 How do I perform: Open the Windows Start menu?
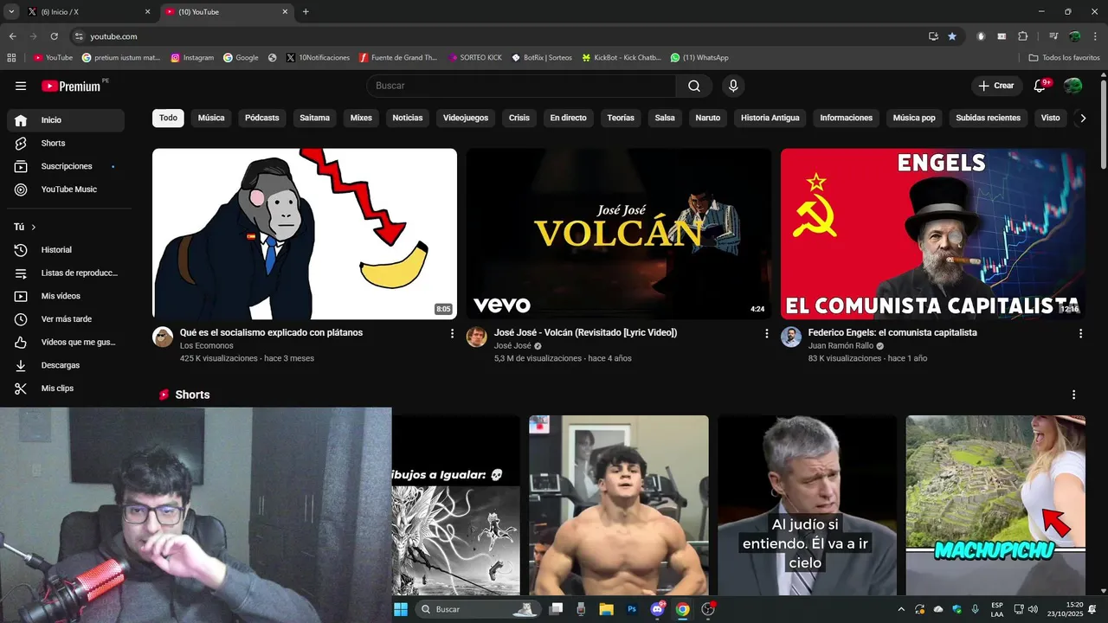tap(401, 609)
